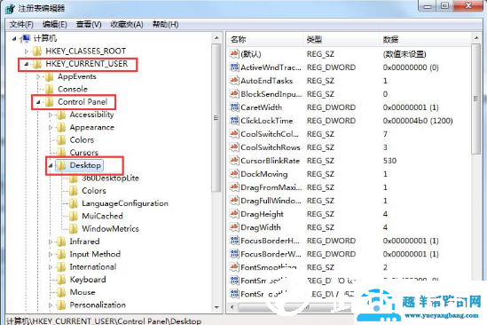Image resolution: width=487 pixels, height=325 pixels.
Task: Open the 收藏夹(A) menu
Action: [x=127, y=24]
